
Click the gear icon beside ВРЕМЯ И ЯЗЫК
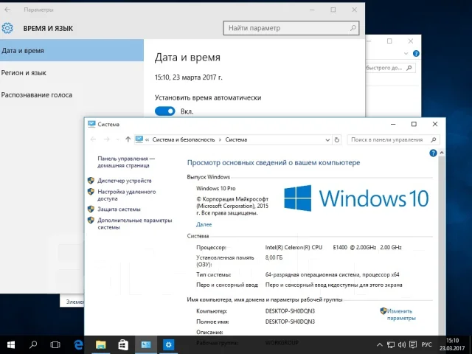tap(7, 28)
